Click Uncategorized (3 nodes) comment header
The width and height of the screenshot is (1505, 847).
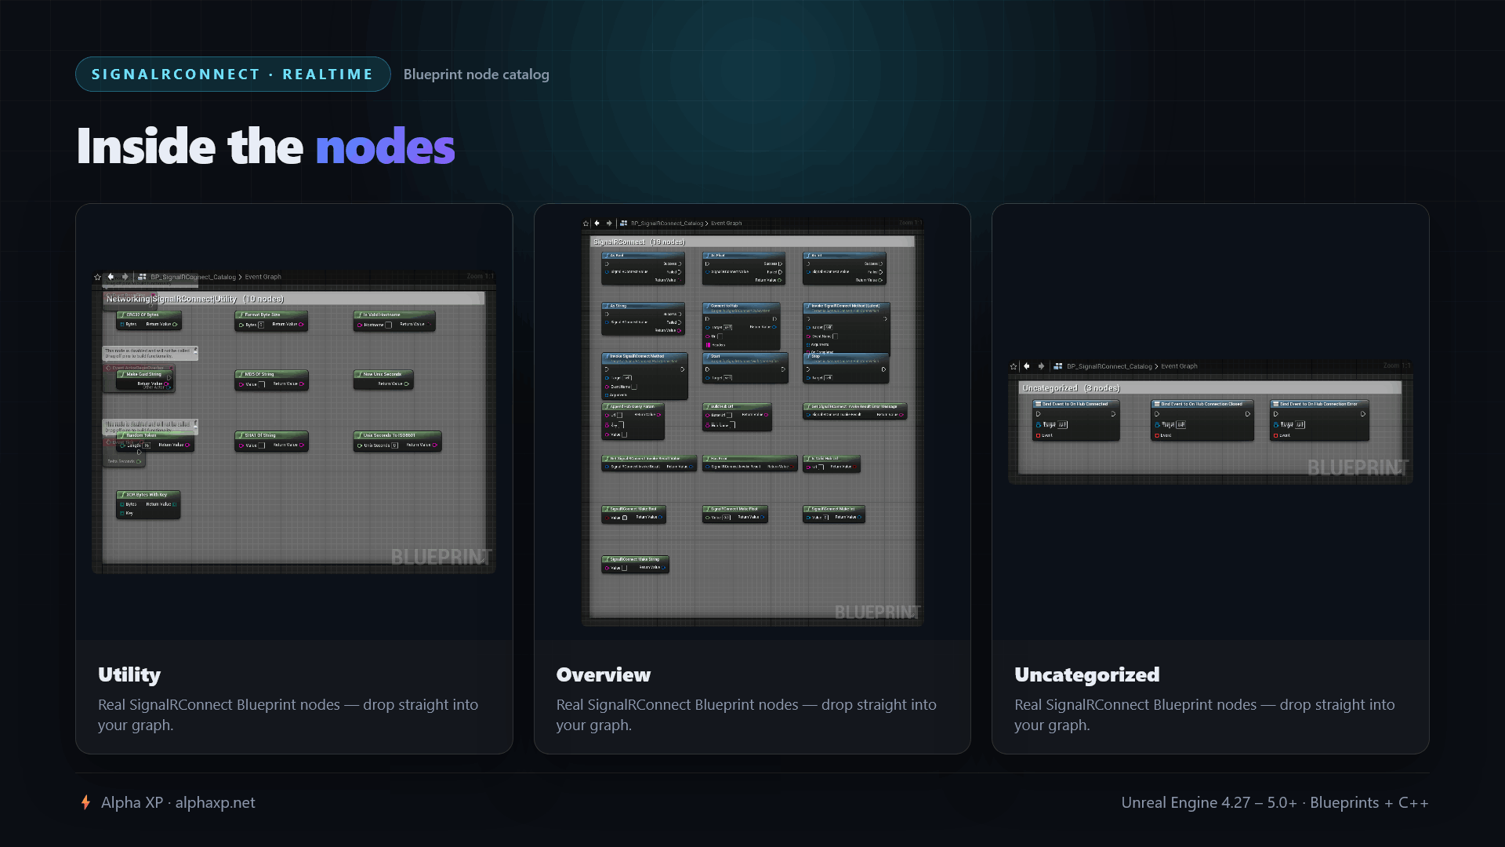(1210, 388)
